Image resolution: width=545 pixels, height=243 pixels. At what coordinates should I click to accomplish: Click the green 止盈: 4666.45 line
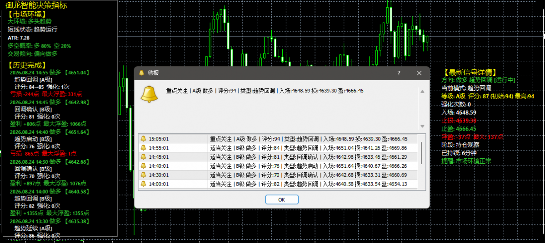coord(459,129)
